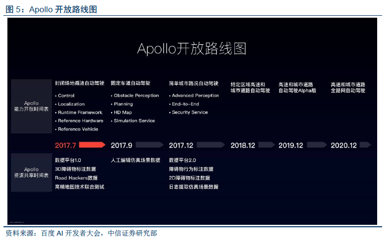The height and width of the screenshot is (243, 389).
Task: Click the End-to-End bullet item
Action: tap(184, 104)
